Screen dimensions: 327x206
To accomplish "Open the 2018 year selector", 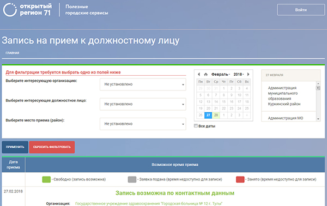I will (x=239, y=74).
